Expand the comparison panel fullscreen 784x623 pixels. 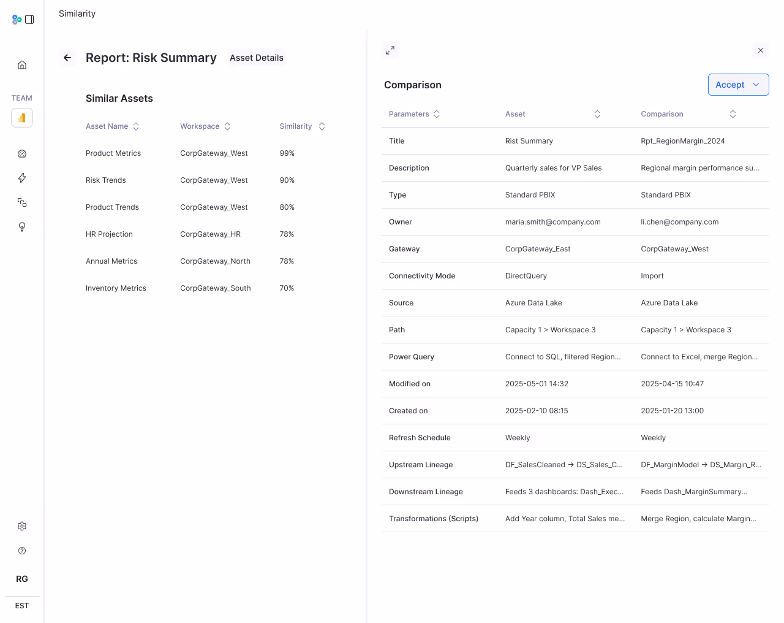(390, 50)
